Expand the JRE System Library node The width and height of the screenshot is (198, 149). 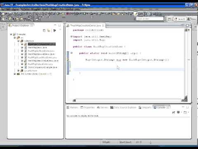[15, 74]
